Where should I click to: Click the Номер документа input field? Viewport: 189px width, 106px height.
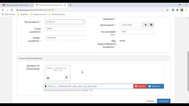point(65,38)
